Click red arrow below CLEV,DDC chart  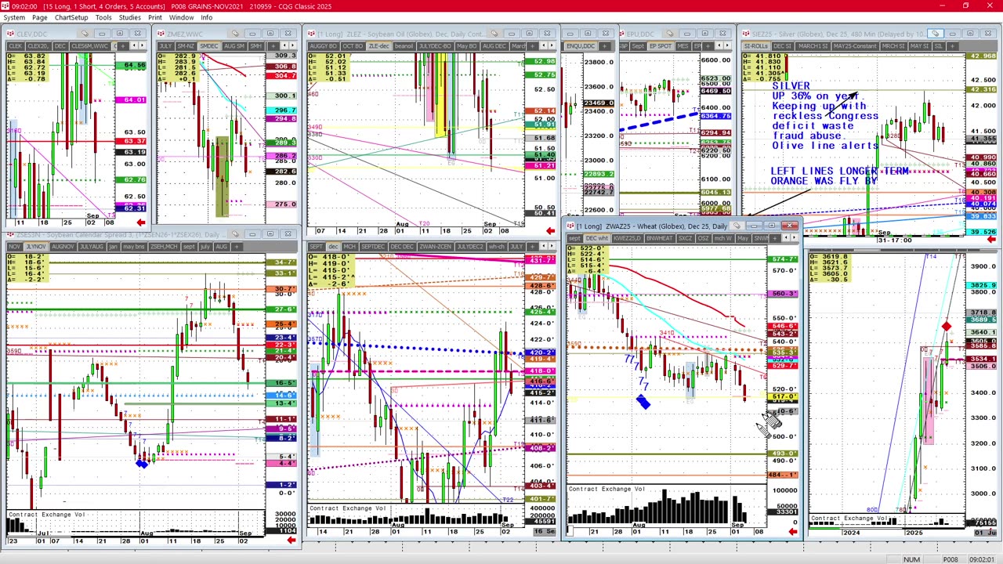141,223
